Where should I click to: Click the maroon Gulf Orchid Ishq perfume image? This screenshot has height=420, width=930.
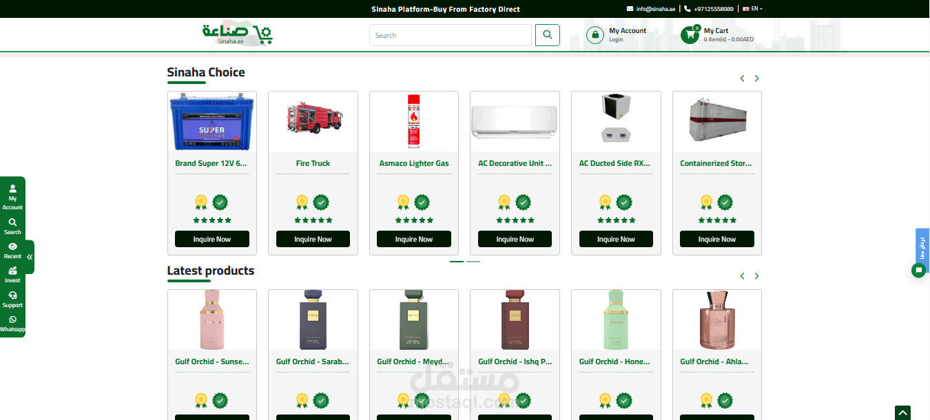pos(515,319)
